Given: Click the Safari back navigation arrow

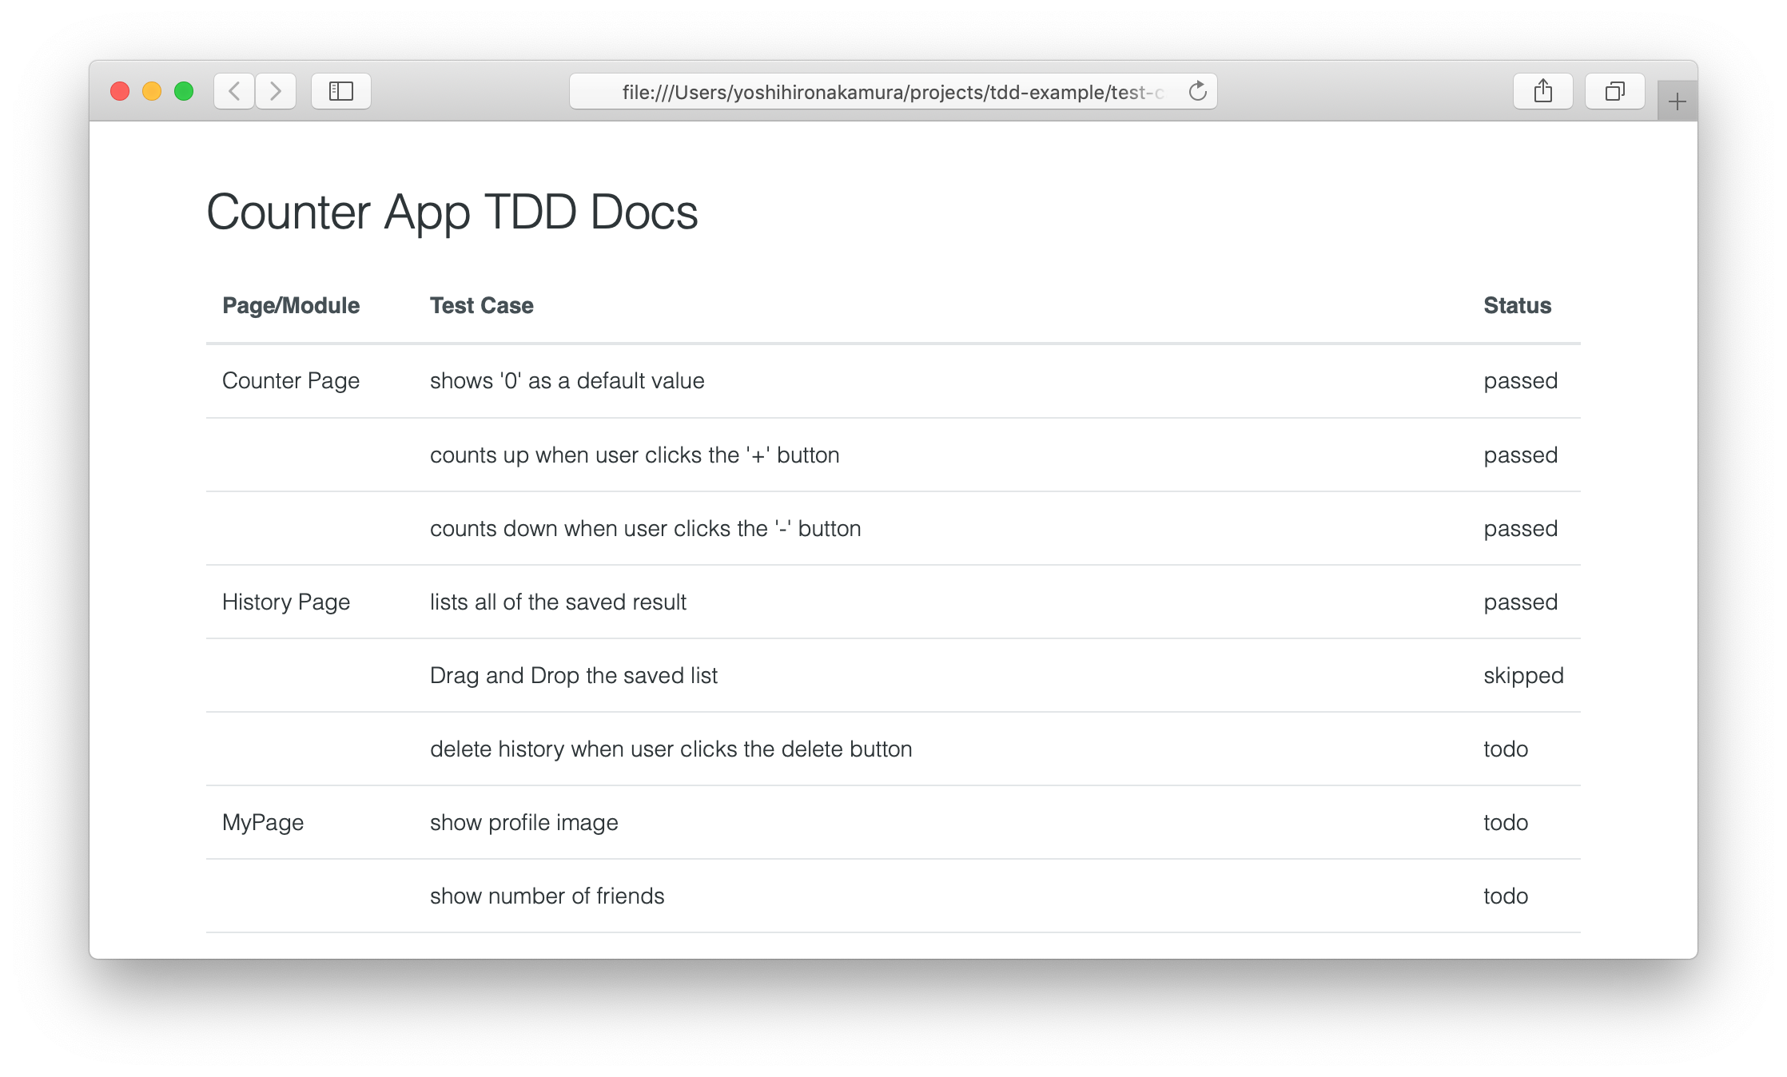Looking at the screenshot, I should pyautogui.click(x=234, y=91).
